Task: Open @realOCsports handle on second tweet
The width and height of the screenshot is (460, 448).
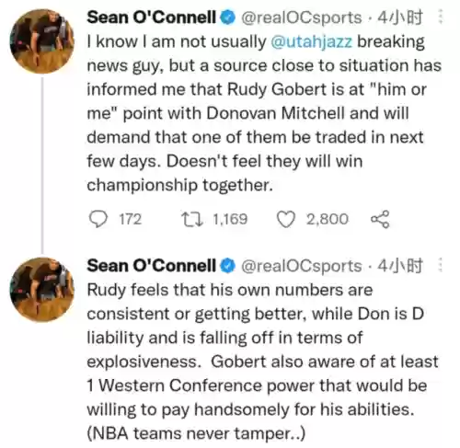Action: tap(302, 266)
